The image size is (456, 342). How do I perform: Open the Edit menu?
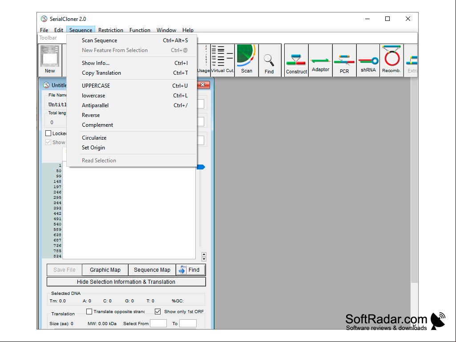(58, 30)
